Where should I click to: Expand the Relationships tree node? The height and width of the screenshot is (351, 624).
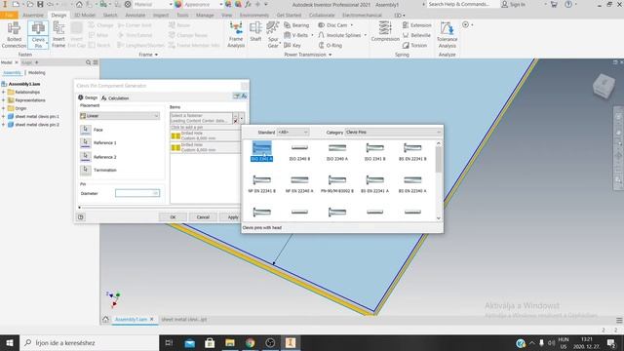(x=4, y=92)
